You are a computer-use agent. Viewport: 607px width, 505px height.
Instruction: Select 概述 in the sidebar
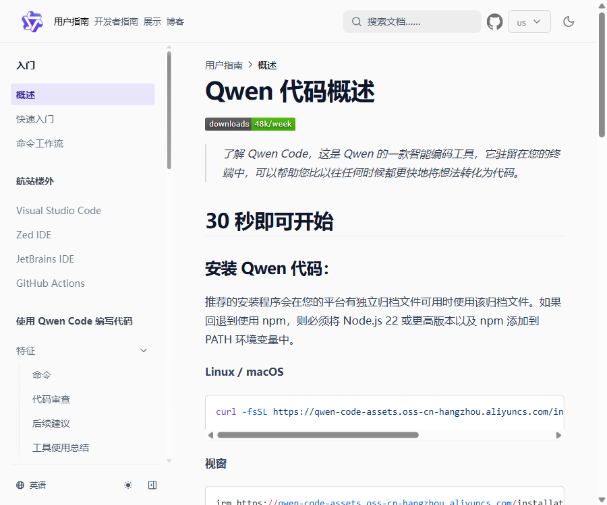pos(83,94)
